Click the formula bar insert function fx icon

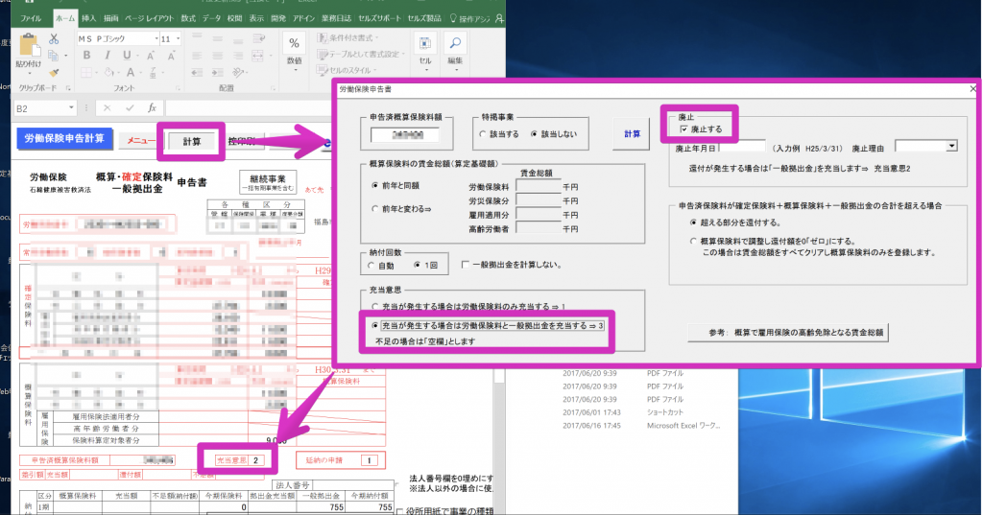click(x=152, y=107)
